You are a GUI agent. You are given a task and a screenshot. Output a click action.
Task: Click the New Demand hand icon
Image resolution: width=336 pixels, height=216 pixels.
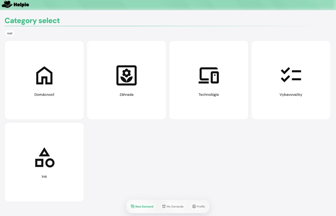click(x=133, y=206)
